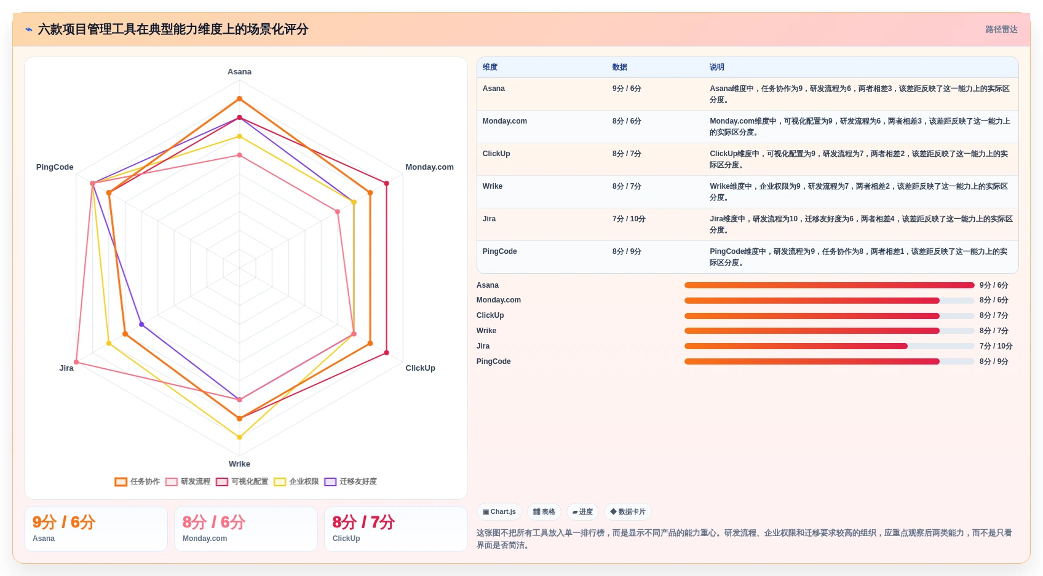Click the Asana progress bar
This screenshot has height=576, width=1043.
coord(829,285)
